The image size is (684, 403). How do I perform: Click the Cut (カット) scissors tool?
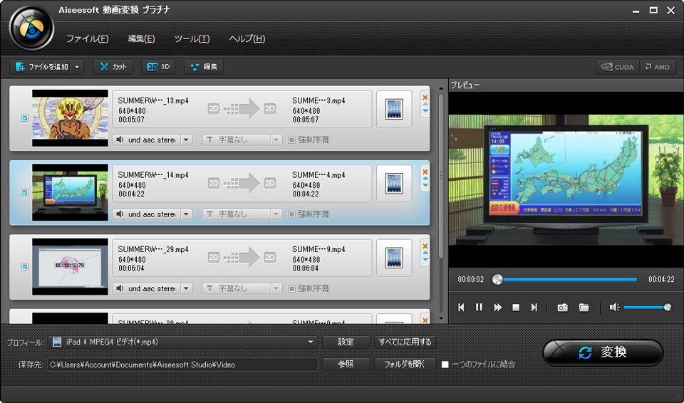pos(113,67)
